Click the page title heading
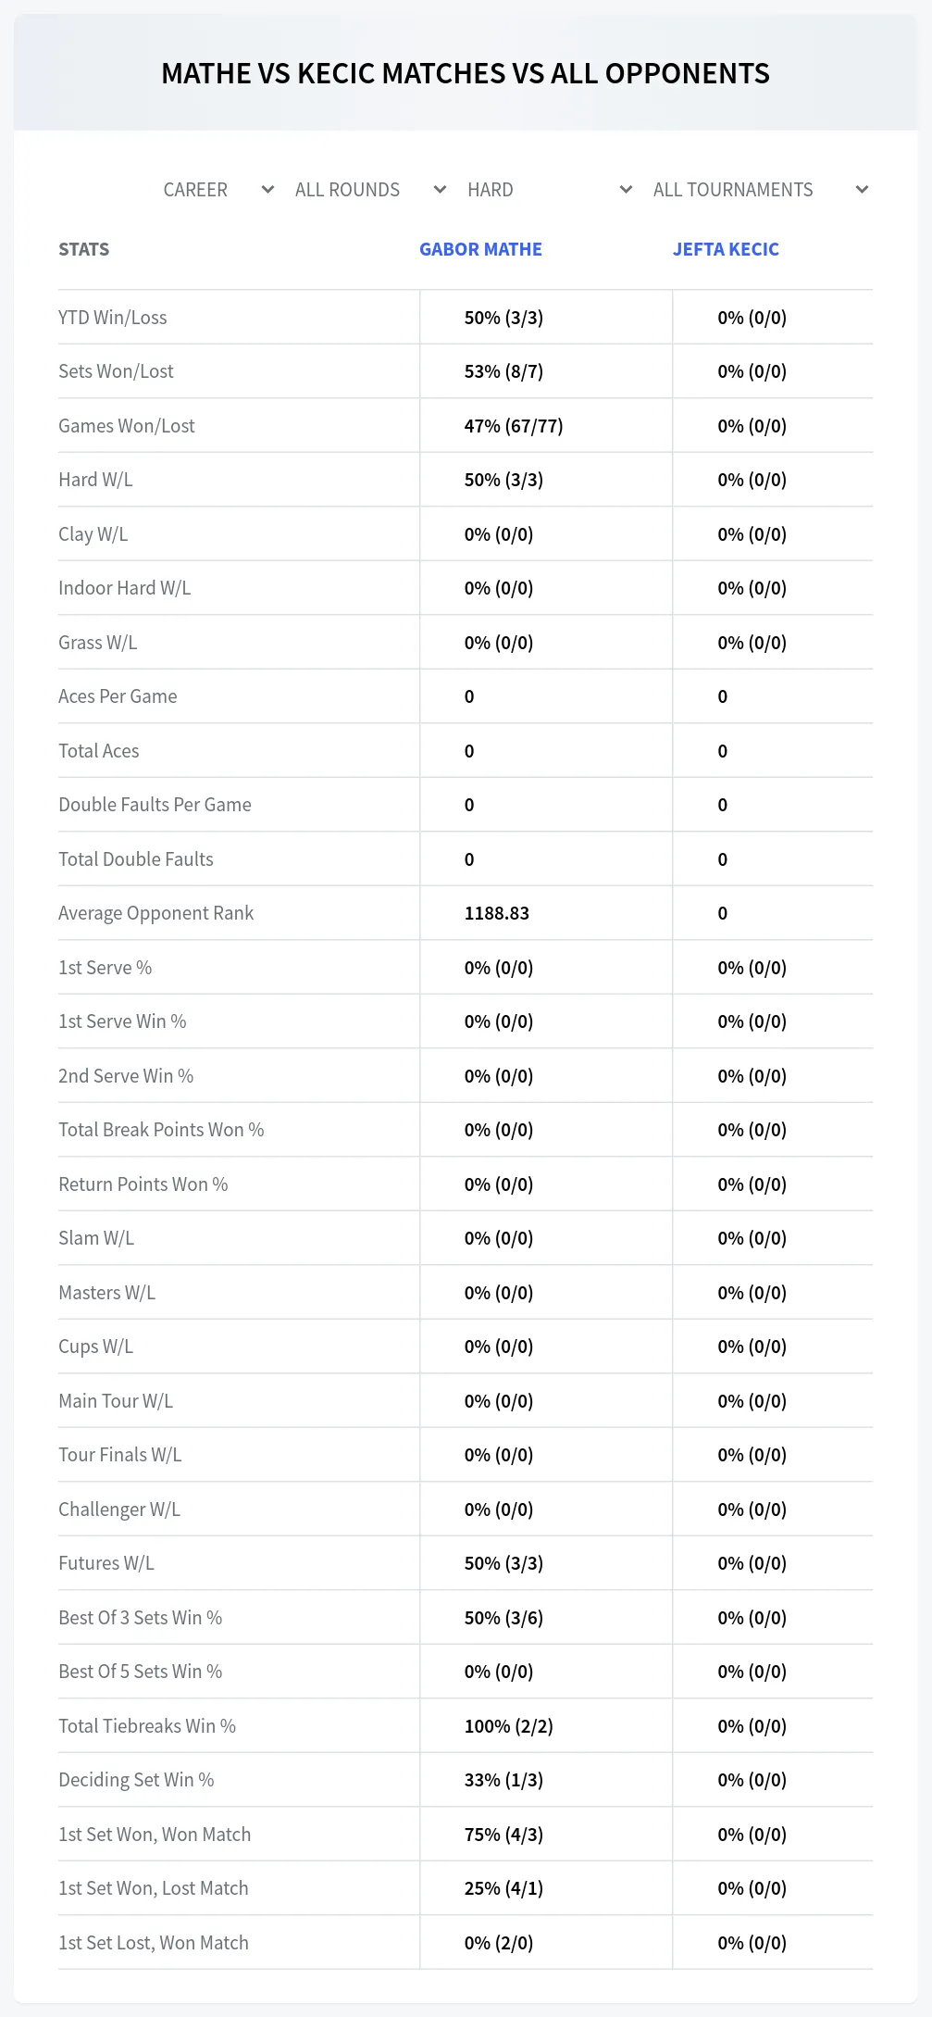Image resolution: width=932 pixels, height=2017 pixels. click(466, 73)
